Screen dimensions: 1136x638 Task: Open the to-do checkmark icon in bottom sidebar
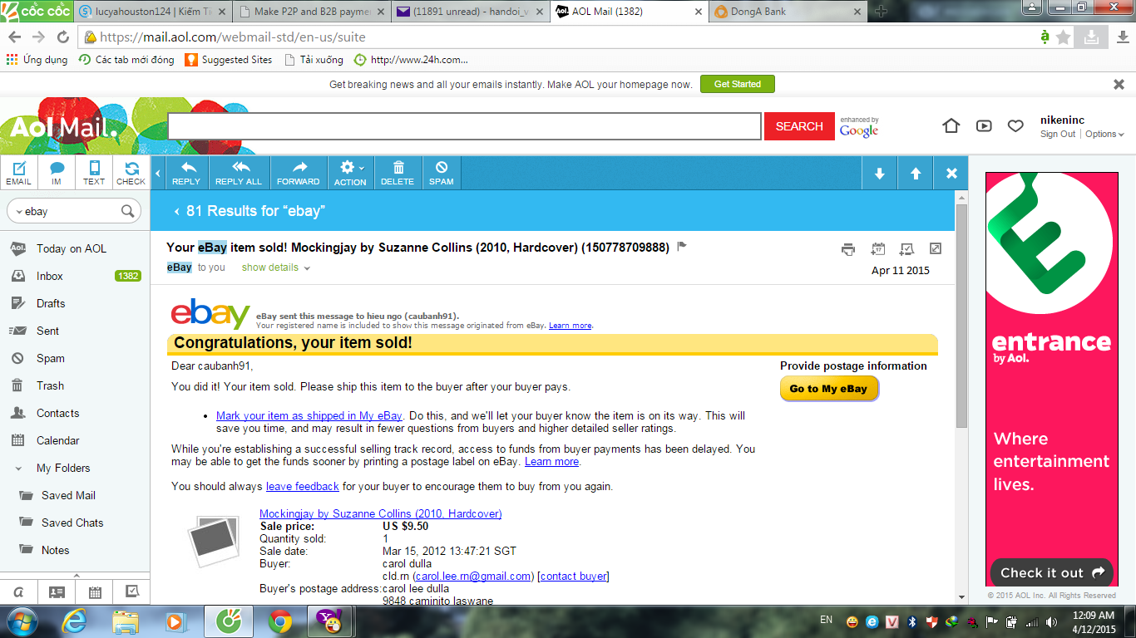tap(131, 592)
